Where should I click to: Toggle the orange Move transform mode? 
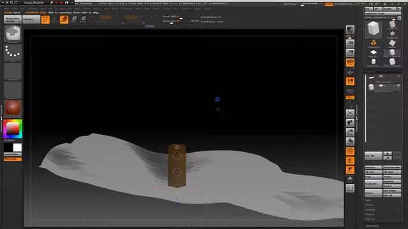[x=64, y=20]
